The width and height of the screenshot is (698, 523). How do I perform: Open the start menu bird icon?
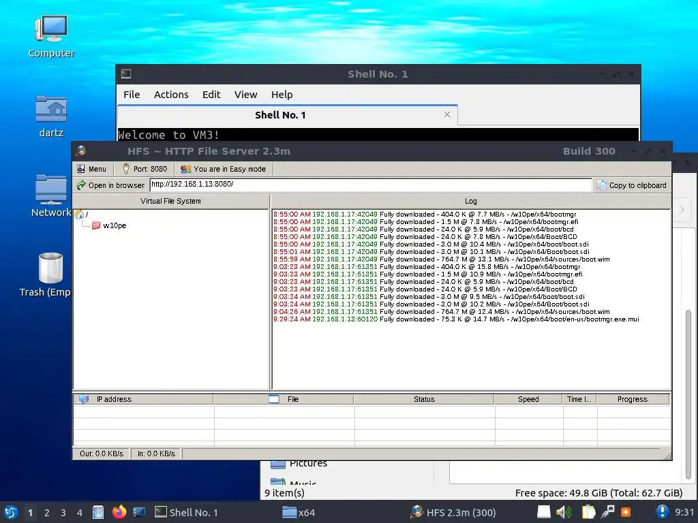point(11,512)
